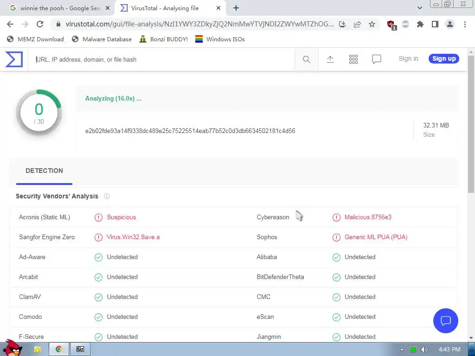This screenshot has height=356, width=475.
Task: Click the BitDefenderTheta vendor name
Action: pyautogui.click(x=280, y=277)
